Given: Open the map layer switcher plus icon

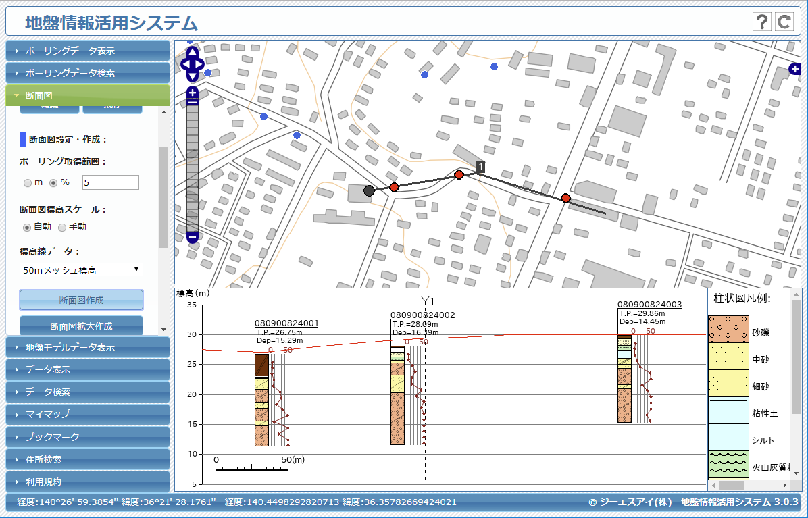Looking at the screenshot, I should pos(795,68).
